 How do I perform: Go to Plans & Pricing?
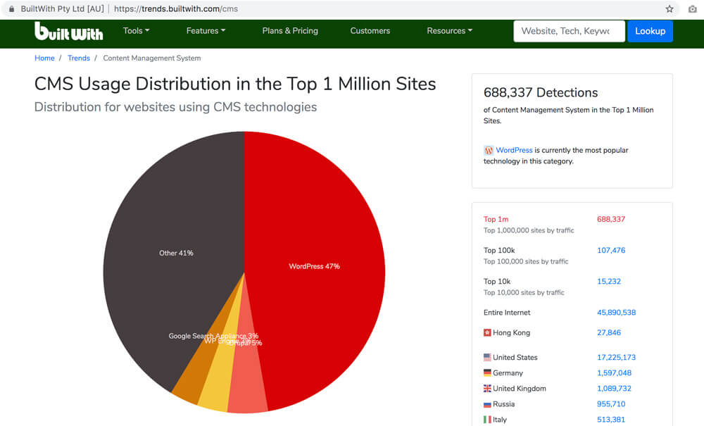290,30
